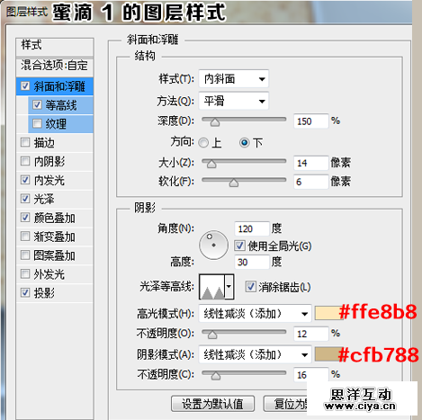Toggle the 使用全局光 checkbox
The height and width of the screenshot is (420, 422).
point(239,246)
